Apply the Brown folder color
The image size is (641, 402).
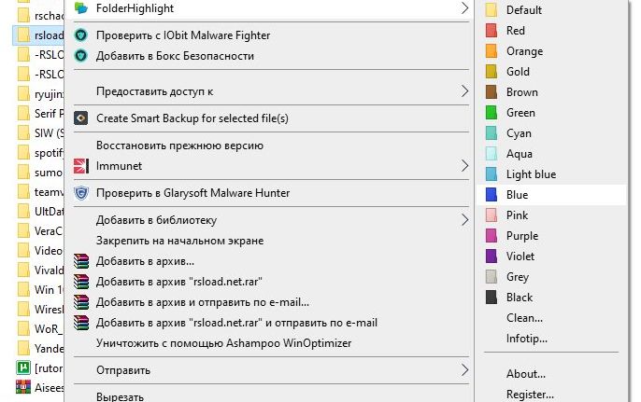[x=551, y=92]
